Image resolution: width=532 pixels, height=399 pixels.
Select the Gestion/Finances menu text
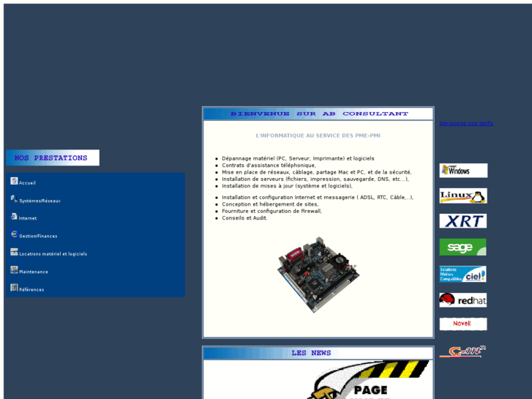click(x=38, y=236)
